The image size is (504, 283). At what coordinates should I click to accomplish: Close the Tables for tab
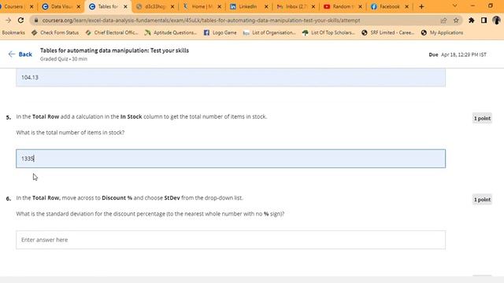tap(125, 6)
